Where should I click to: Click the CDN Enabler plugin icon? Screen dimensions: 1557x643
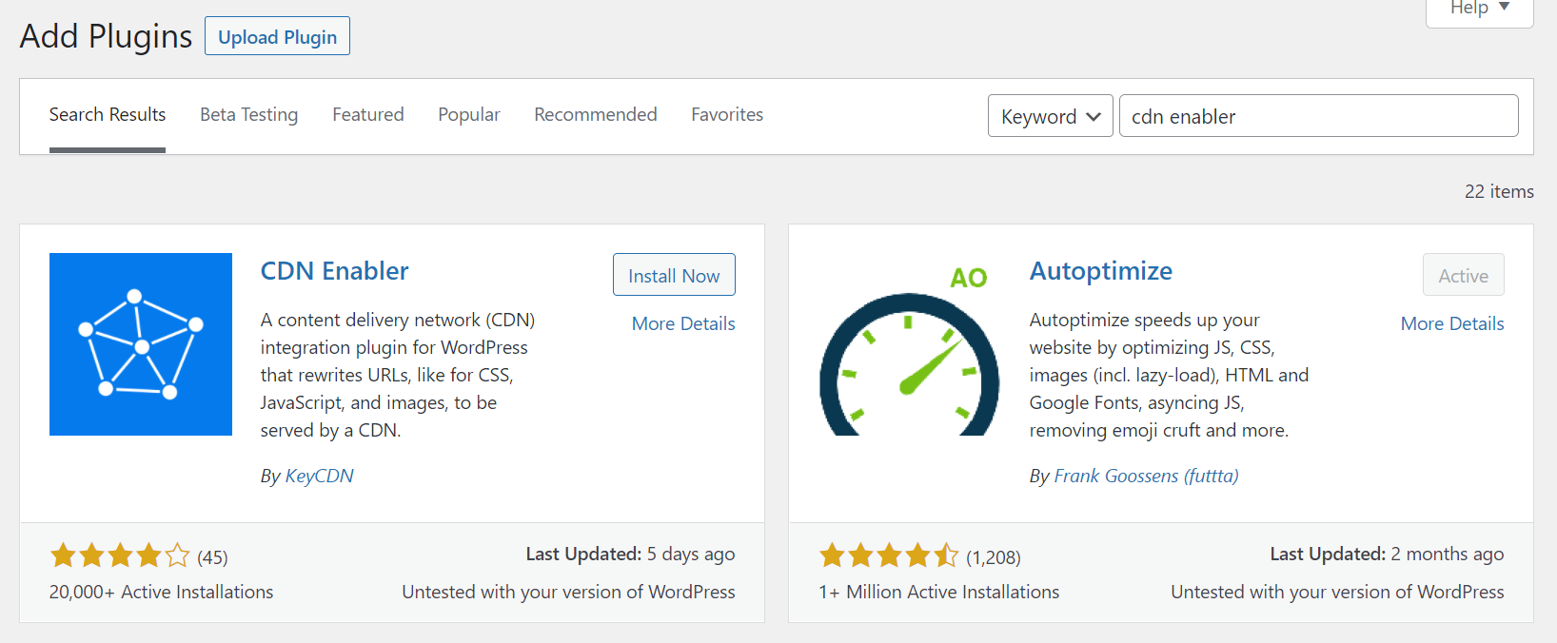click(141, 344)
